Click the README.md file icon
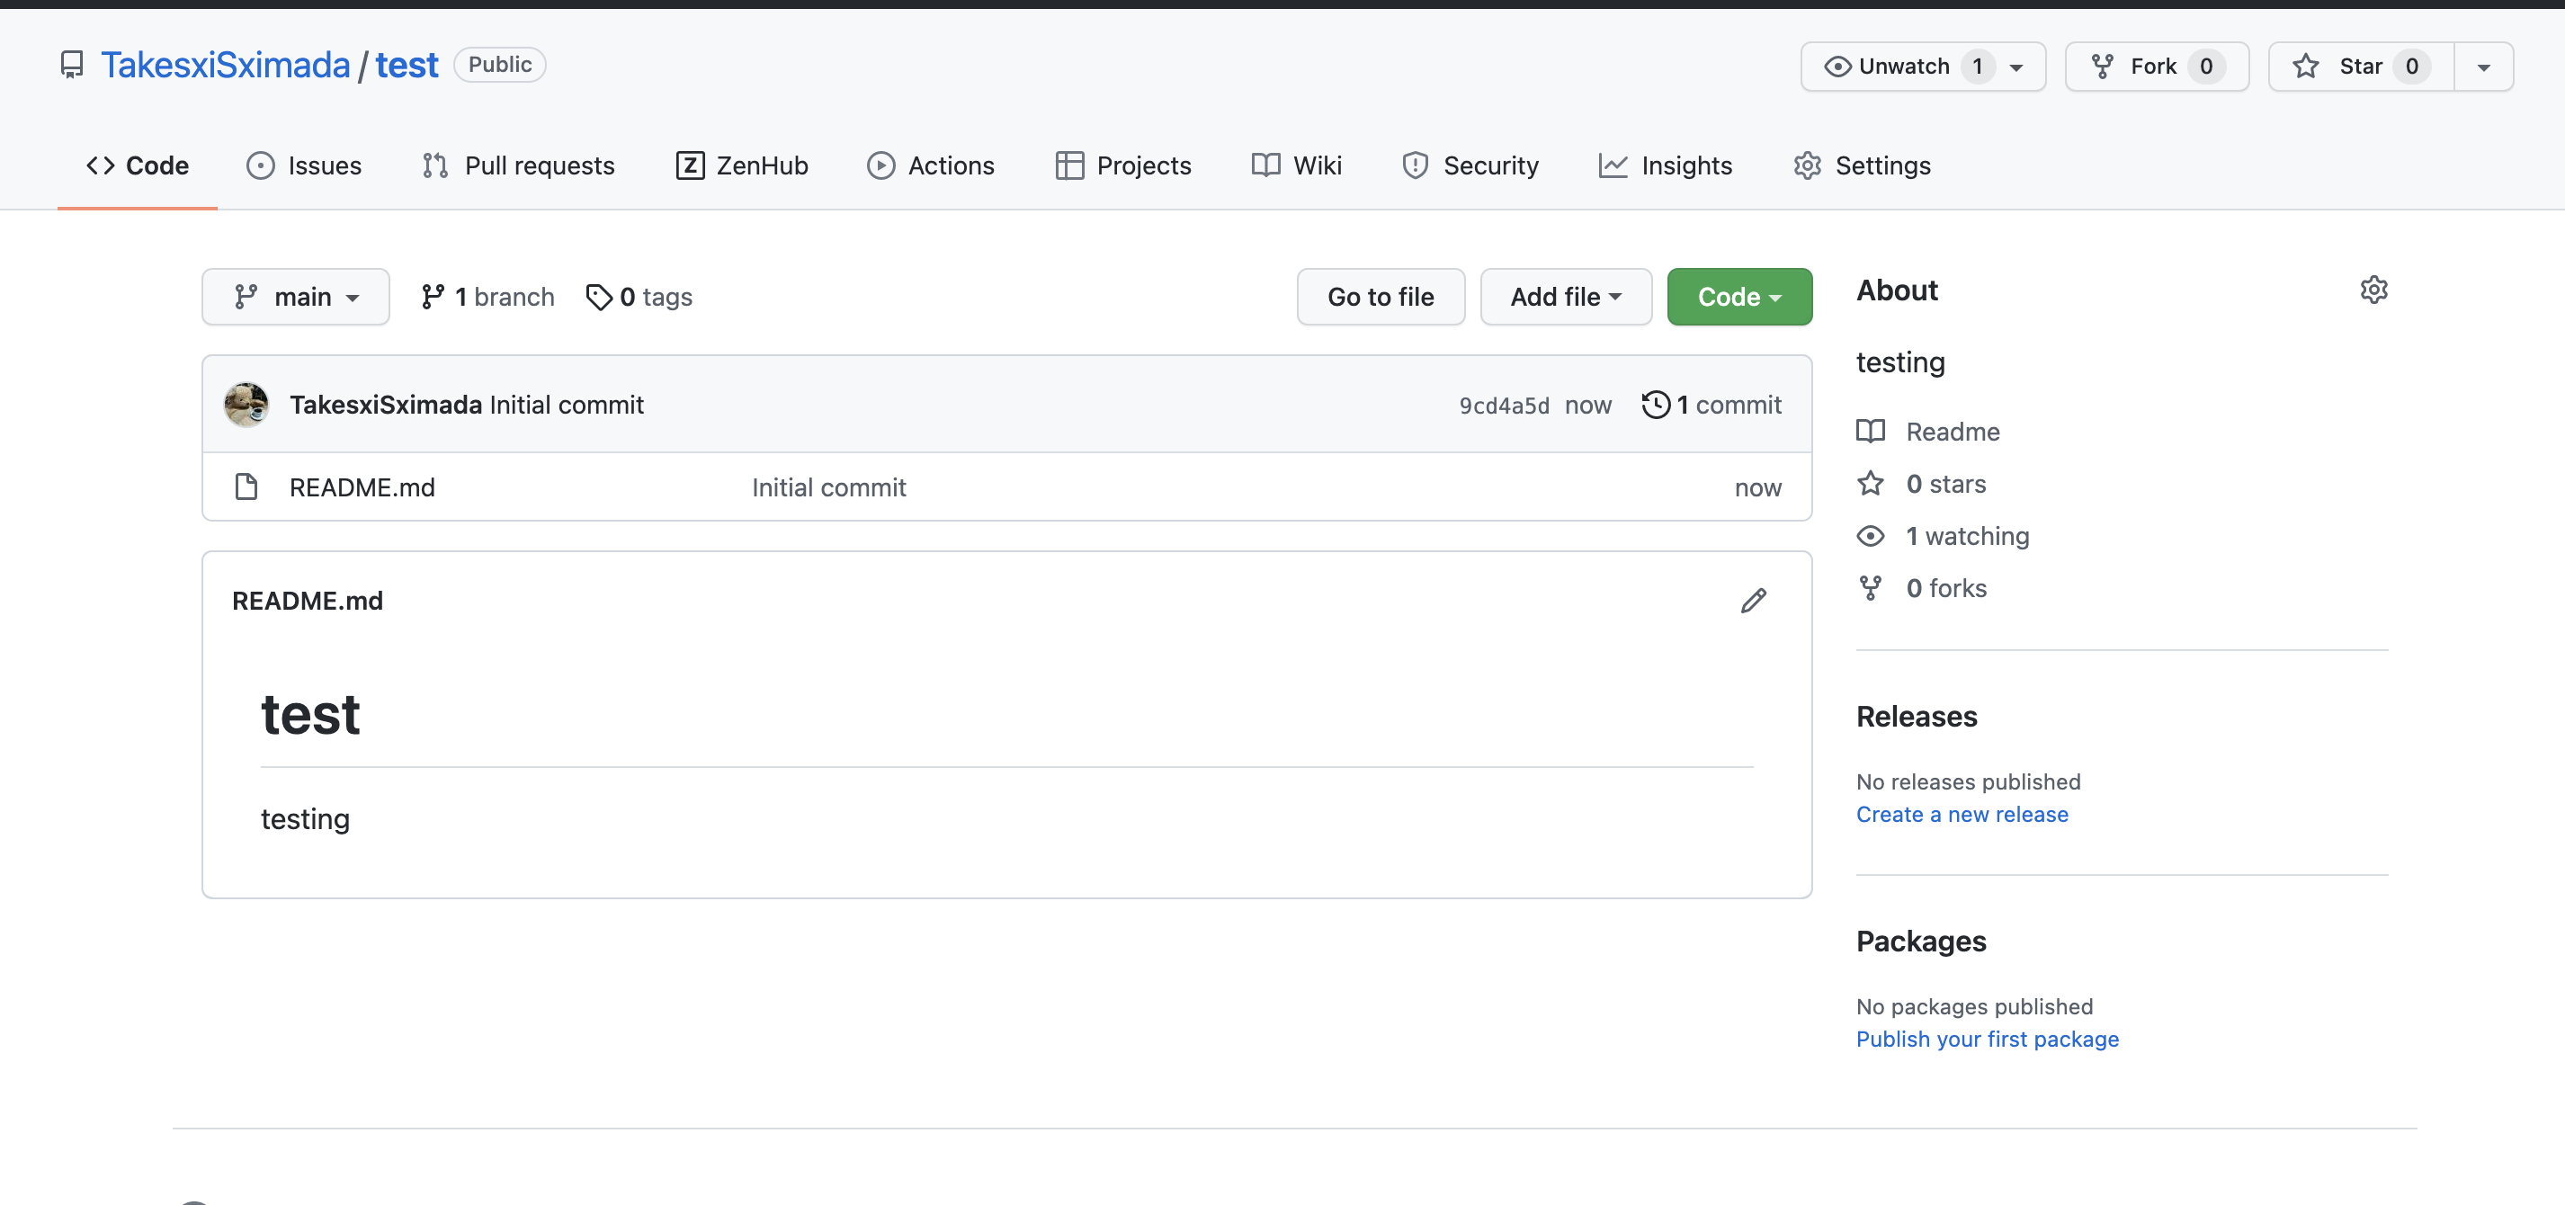This screenshot has width=2565, height=1205. click(246, 487)
